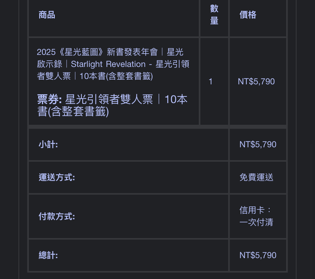The width and height of the screenshot is (315, 279).
Task: Click the Starlight Revelation text in product name
Action: [108, 64]
